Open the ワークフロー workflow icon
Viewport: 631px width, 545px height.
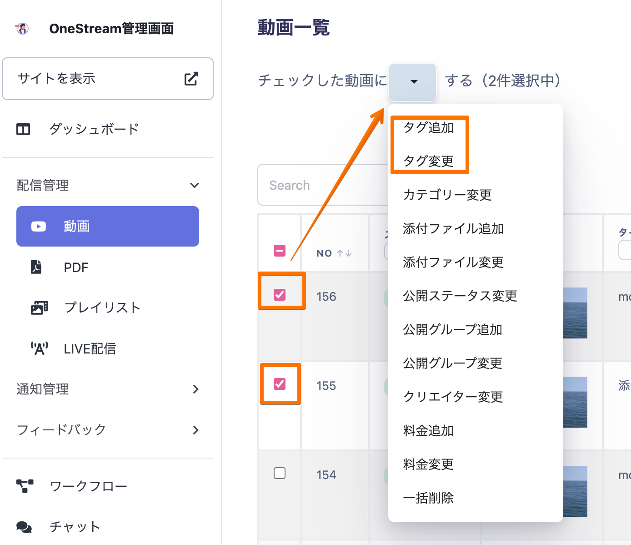click(x=25, y=486)
